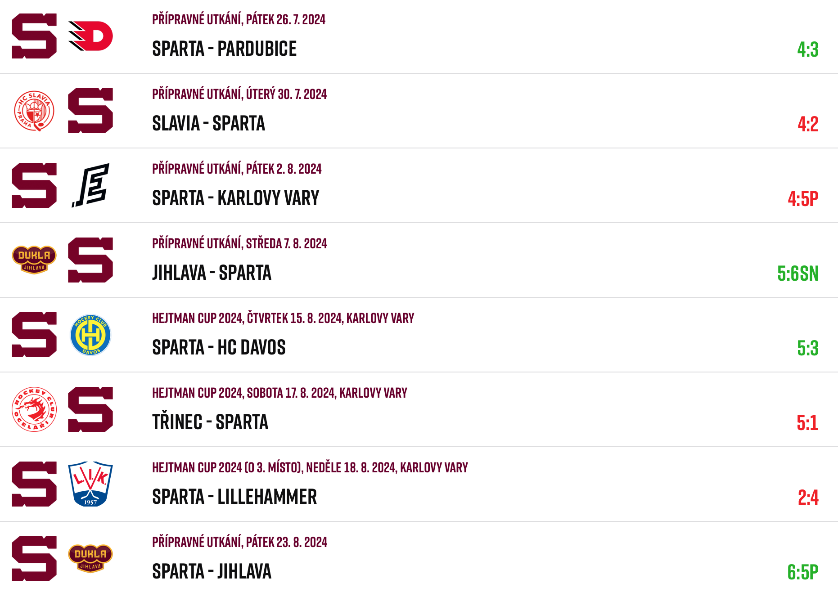Image resolution: width=838 pixels, height=592 pixels.
Task: Open the Slavia - Sparta match
Action: pos(209,123)
